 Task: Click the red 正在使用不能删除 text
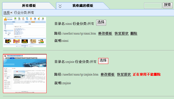[x=147, y=74]
